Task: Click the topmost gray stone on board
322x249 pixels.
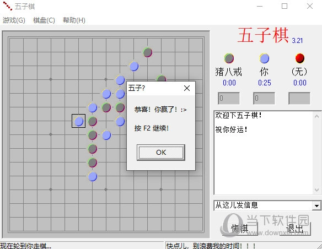Action: click(x=148, y=52)
